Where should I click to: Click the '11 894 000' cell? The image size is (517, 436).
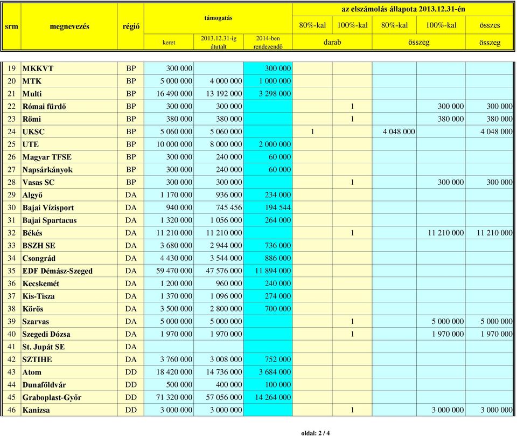268,271
